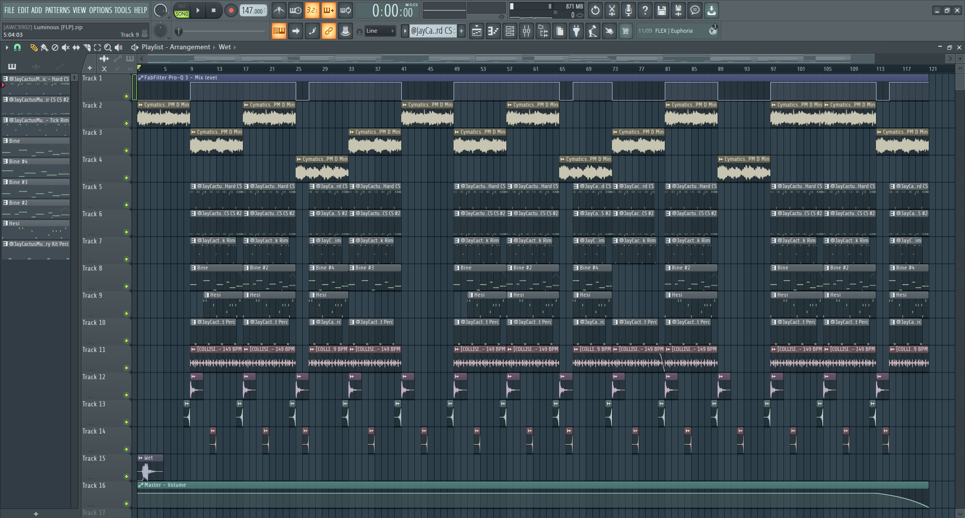Open the playlist view button

(x=477, y=31)
